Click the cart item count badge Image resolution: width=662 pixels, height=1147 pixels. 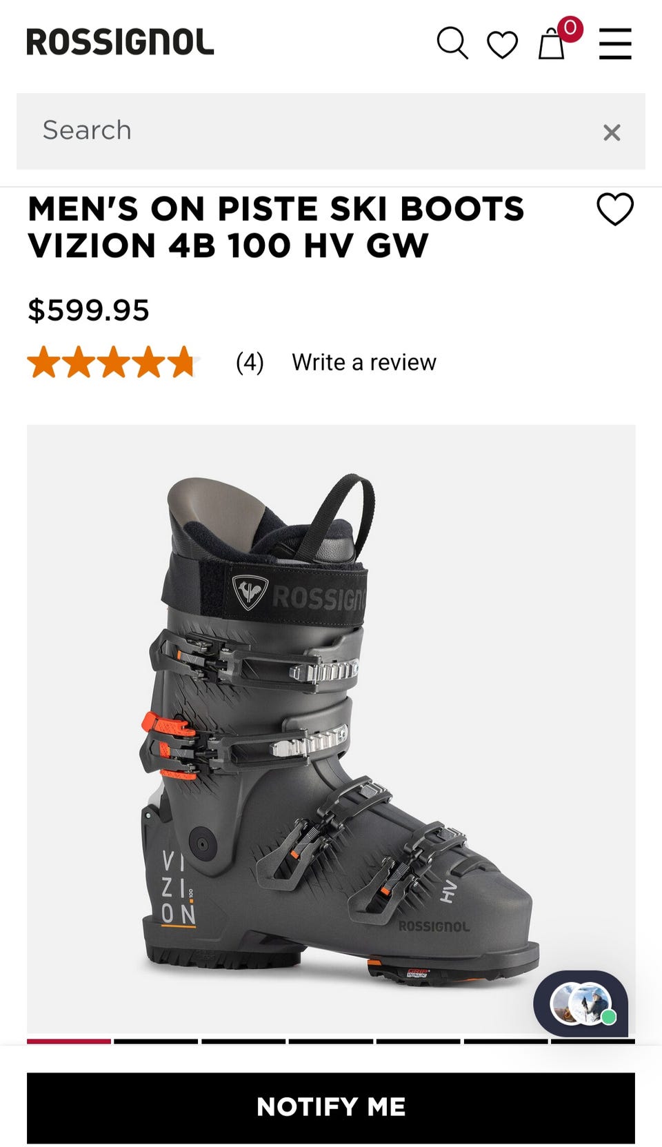[x=570, y=28]
